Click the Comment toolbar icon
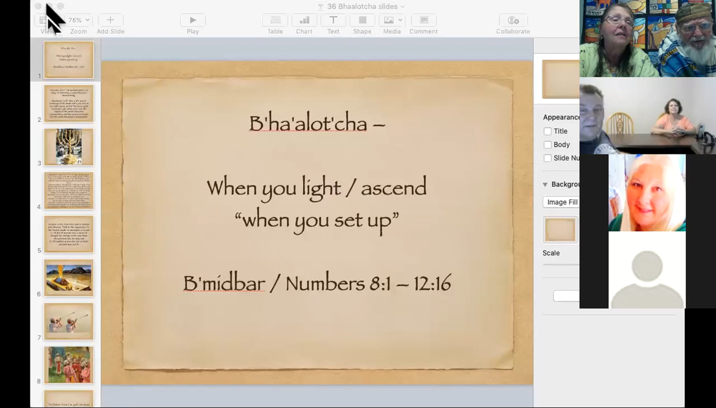 click(424, 20)
